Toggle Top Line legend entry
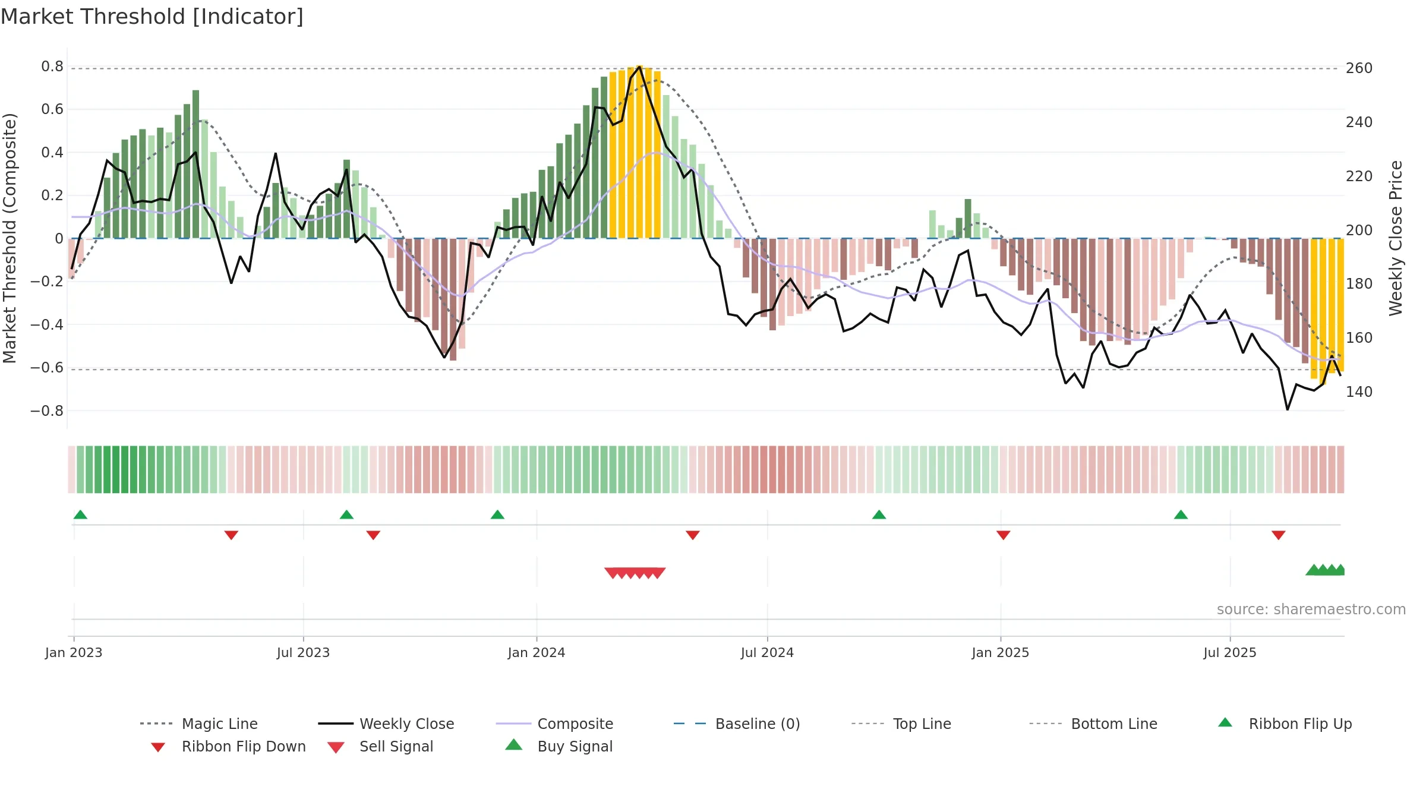This screenshot has height=802, width=1426. (901, 724)
